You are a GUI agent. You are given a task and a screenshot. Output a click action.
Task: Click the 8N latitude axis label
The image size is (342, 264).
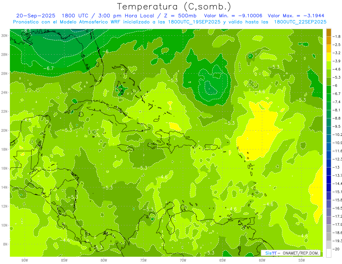pyautogui.click(x=6, y=244)
